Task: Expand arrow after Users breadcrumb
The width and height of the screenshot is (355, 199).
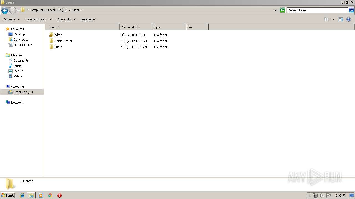Action: click(82, 10)
